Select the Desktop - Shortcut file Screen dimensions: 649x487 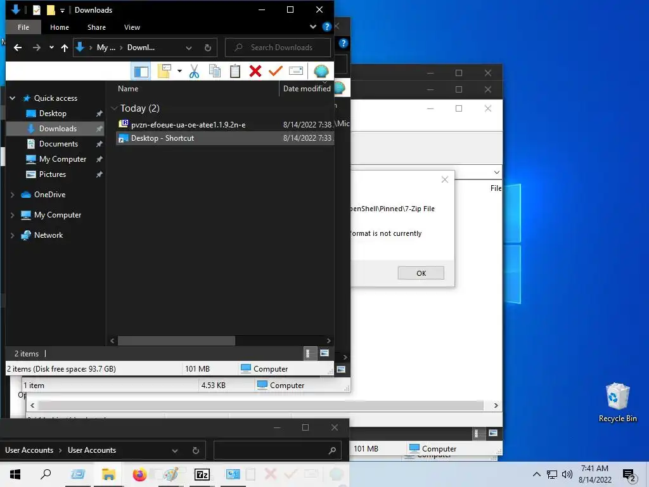pyautogui.click(x=225, y=138)
